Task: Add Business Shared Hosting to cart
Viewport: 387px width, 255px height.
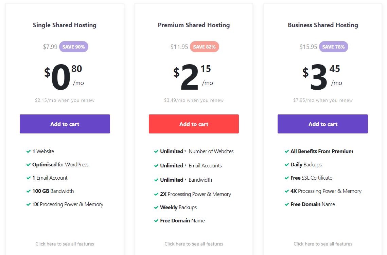Action: tap(322, 124)
